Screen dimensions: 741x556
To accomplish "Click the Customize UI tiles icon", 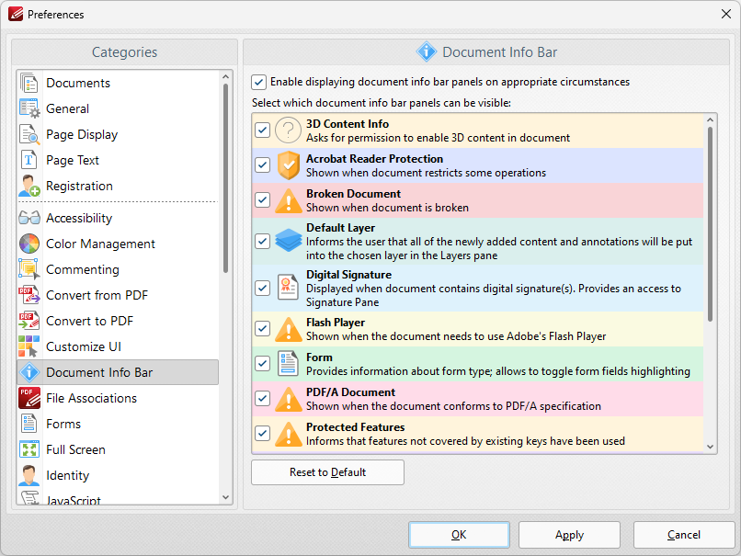I will [x=29, y=346].
